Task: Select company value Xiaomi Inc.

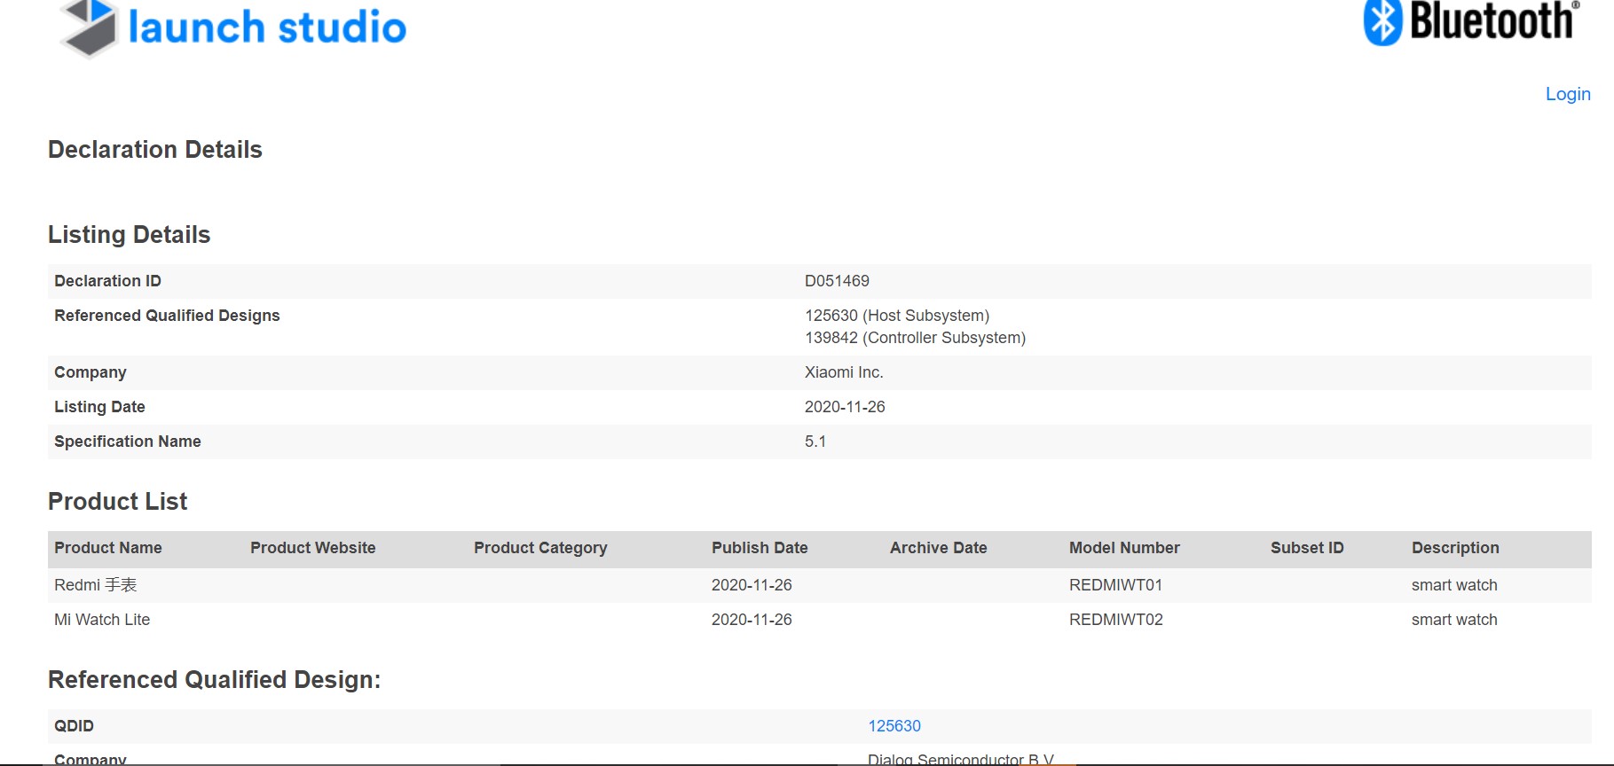Action: click(844, 372)
